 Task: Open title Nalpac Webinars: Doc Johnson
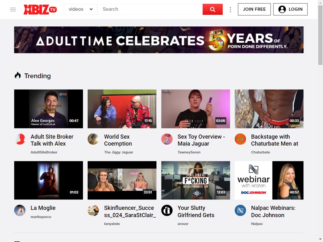click(x=273, y=211)
